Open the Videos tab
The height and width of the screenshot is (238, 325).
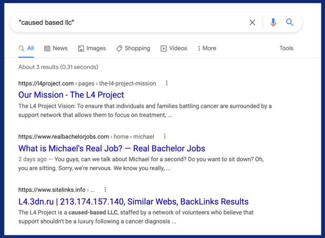pos(174,48)
